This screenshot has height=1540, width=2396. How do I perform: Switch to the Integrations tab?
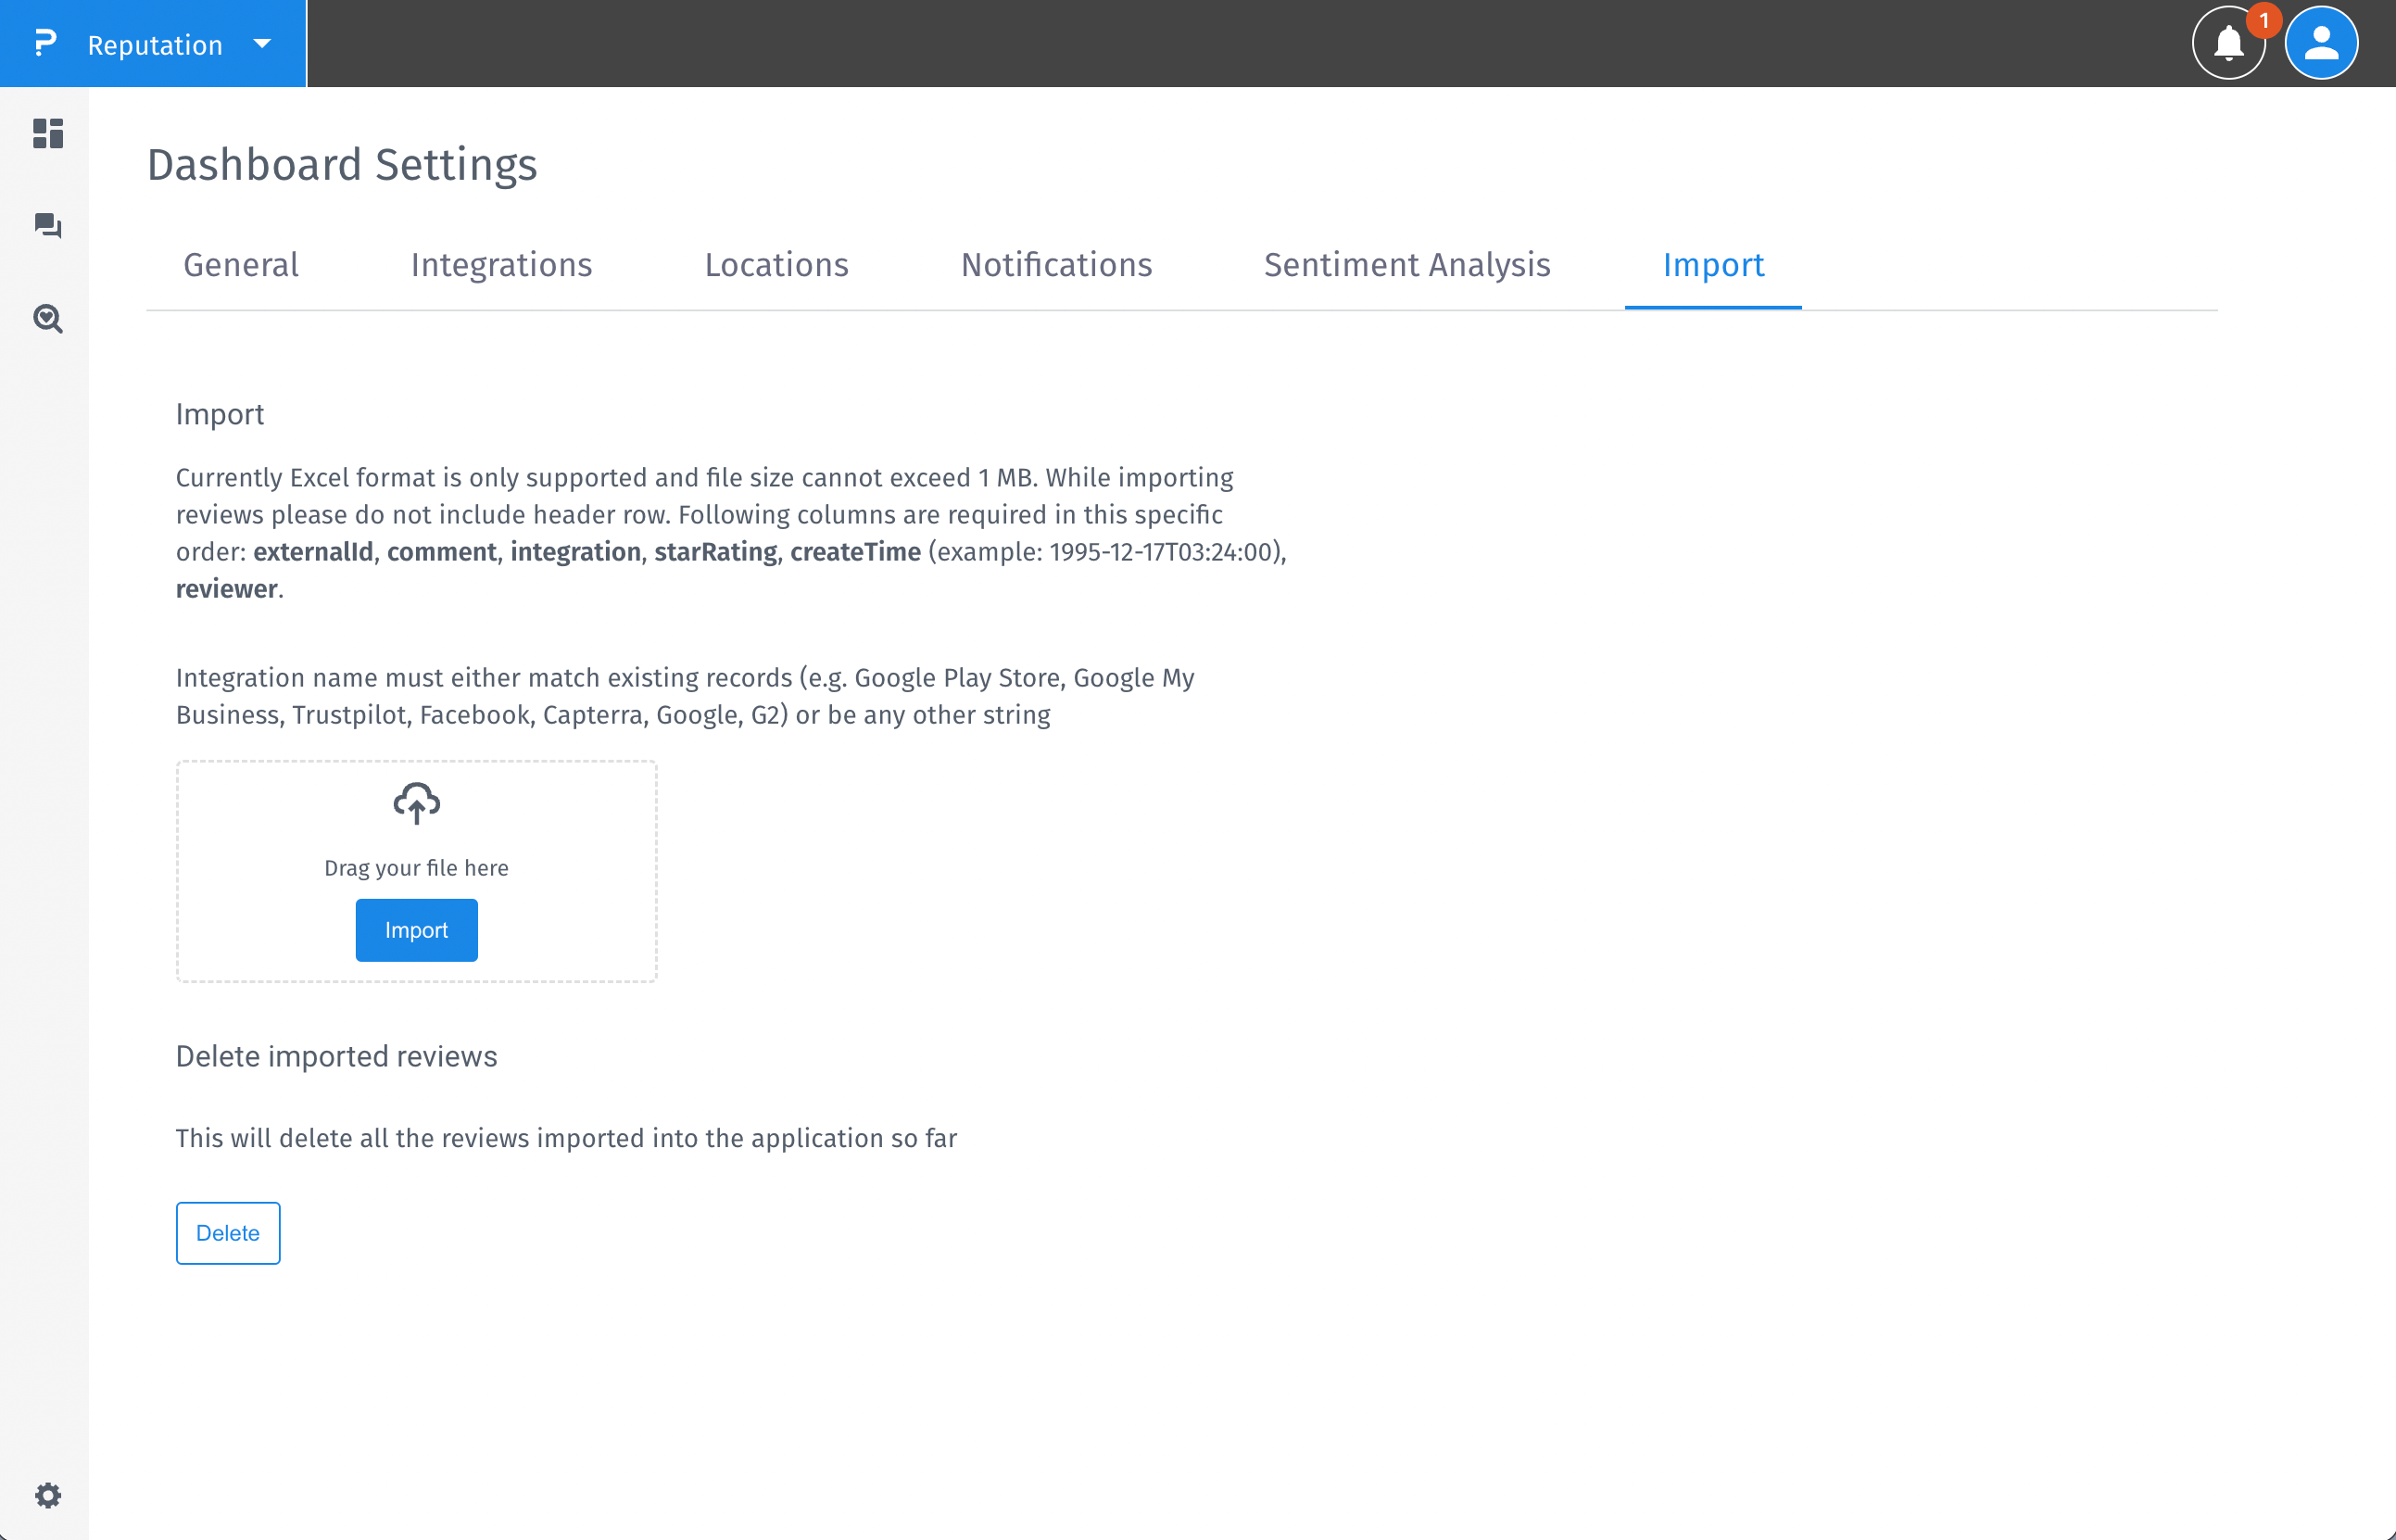(501, 265)
